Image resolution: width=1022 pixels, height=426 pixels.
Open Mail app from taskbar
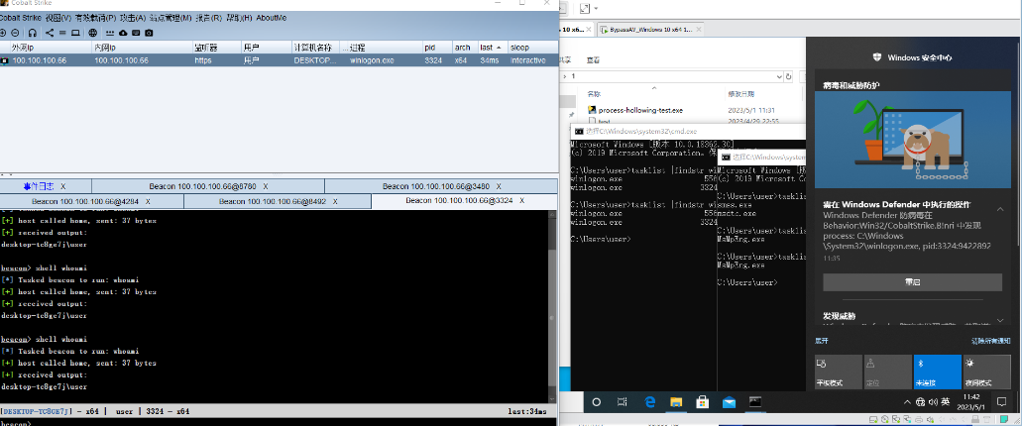730,402
